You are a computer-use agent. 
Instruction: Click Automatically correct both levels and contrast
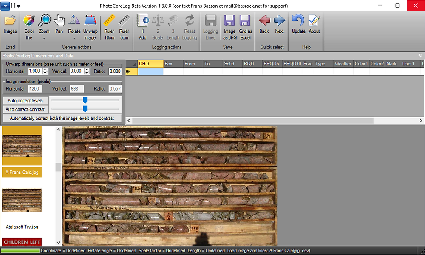point(62,119)
